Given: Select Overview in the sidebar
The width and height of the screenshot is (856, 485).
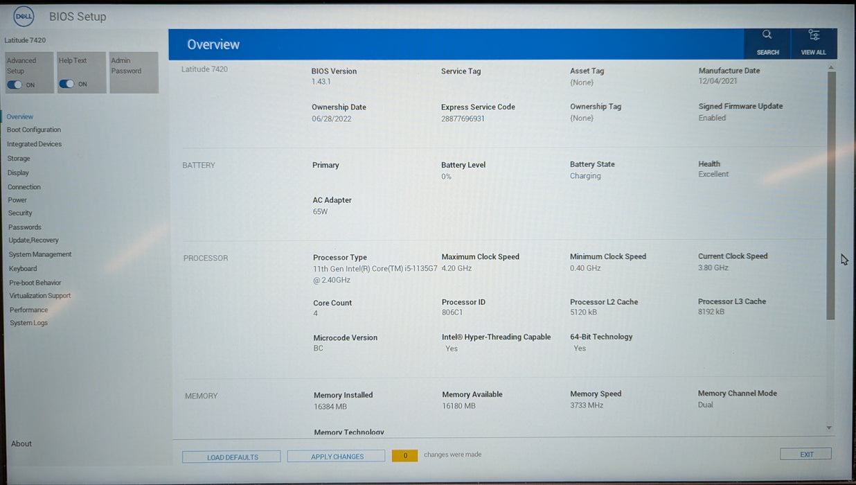Looking at the screenshot, I should tap(20, 117).
